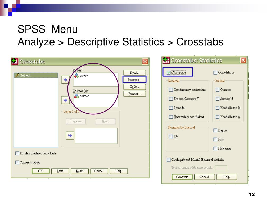This screenshot has height=203, width=271.
Task: Check the Lambda checkbox
Action: pos(171,108)
